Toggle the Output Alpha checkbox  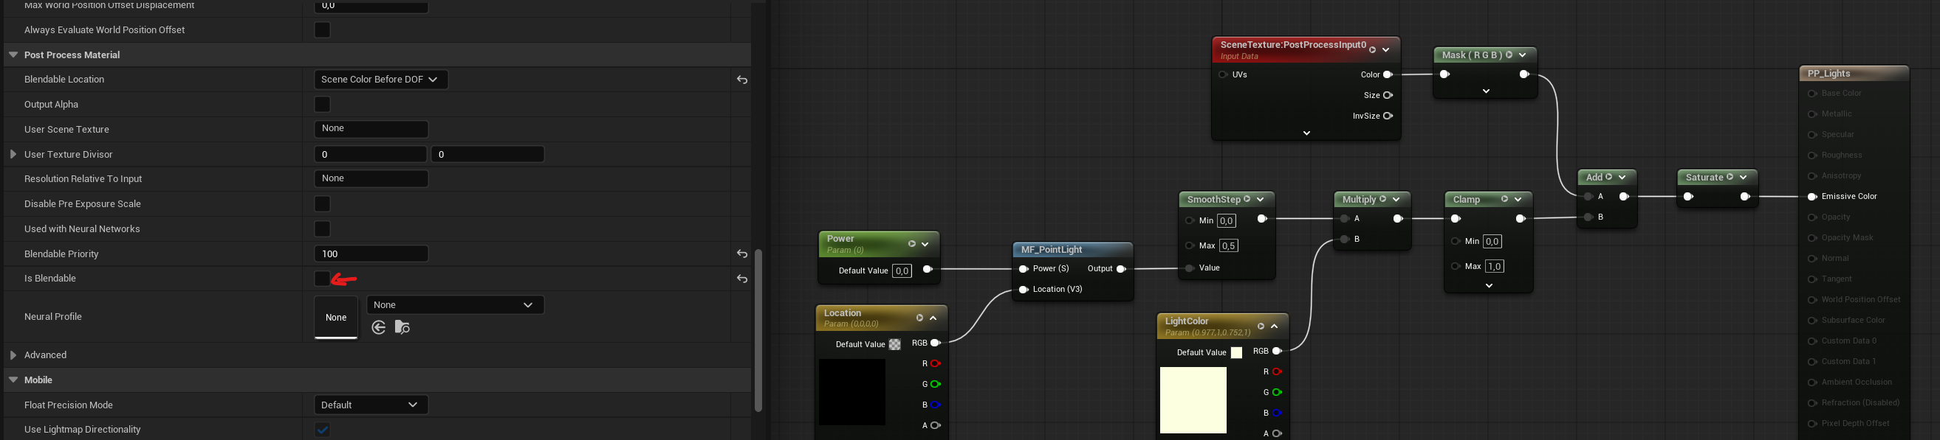[x=322, y=105]
